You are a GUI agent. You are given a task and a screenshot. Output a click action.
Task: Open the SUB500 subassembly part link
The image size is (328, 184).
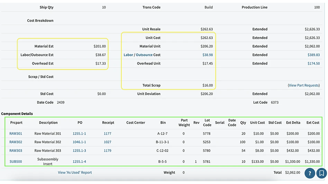(x=16, y=162)
